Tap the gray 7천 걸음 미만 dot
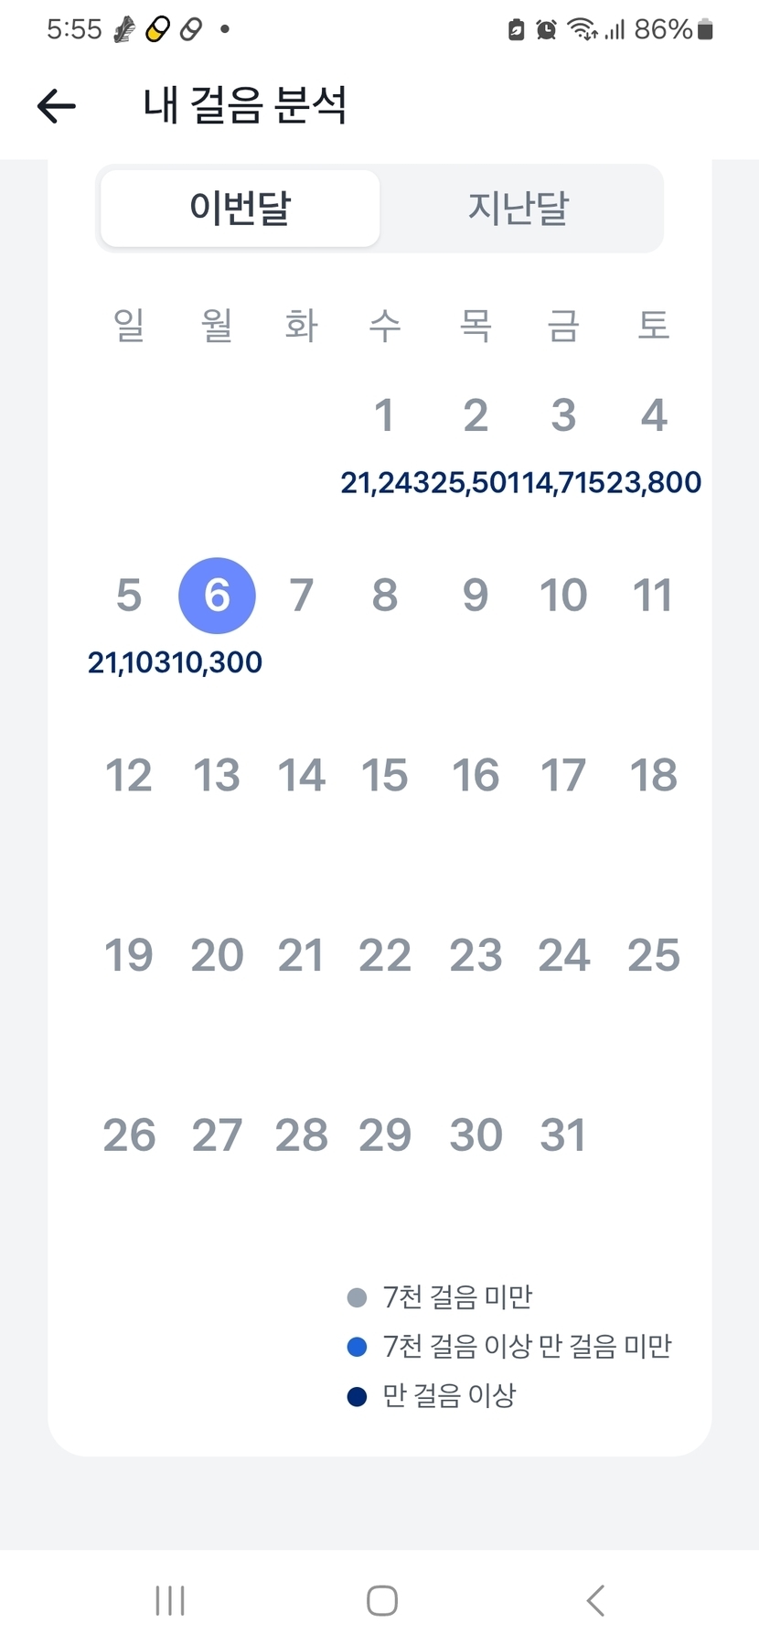Screen dimensions: 759x1645 point(358,1297)
